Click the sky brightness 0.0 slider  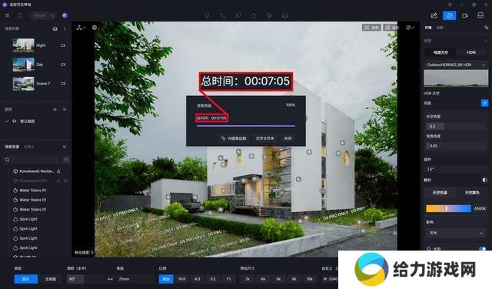[x=456, y=126]
